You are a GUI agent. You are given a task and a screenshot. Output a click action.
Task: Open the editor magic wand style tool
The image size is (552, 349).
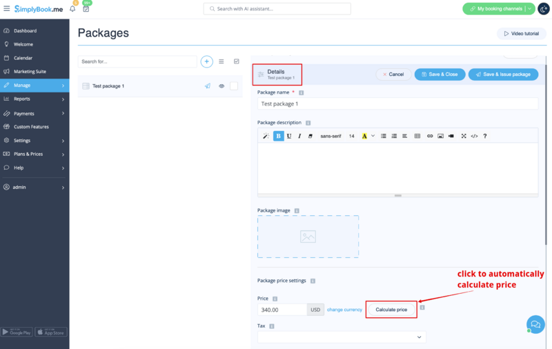pyautogui.click(x=266, y=136)
